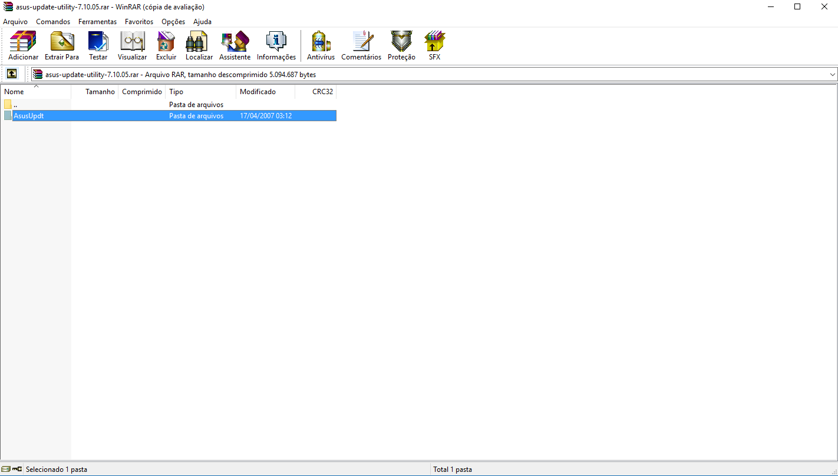Click 'Total 1 pasta' status text
The height and width of the screenshot is (476, 838).
tap(453, 470)
